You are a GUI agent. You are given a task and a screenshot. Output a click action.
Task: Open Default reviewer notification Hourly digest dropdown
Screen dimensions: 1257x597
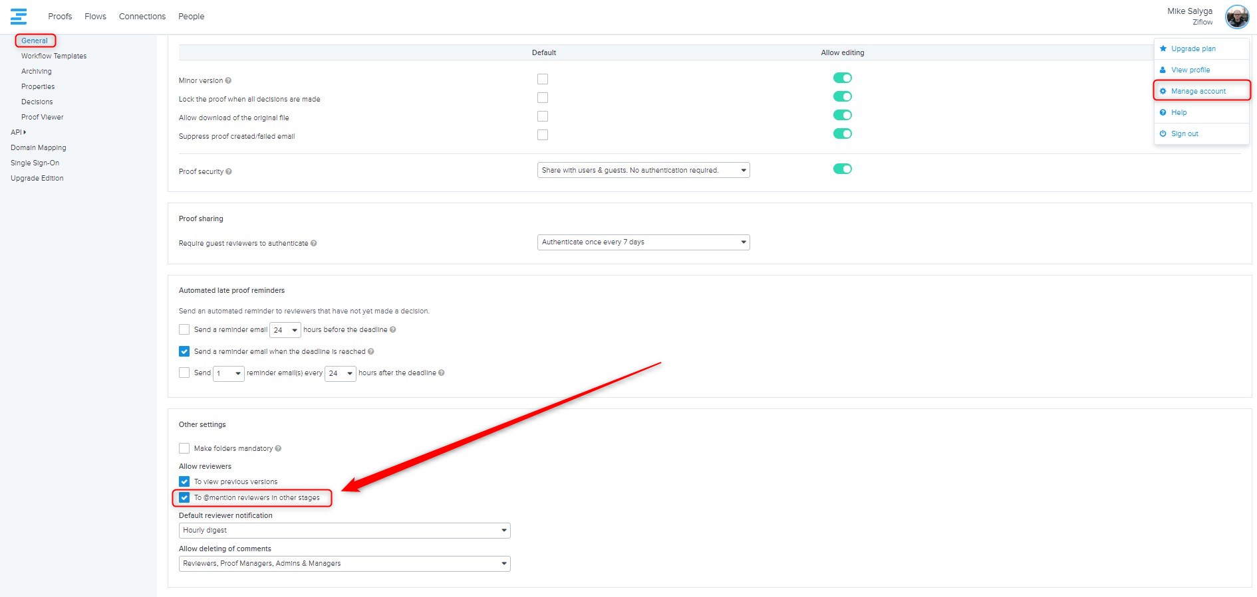(345, 530)
